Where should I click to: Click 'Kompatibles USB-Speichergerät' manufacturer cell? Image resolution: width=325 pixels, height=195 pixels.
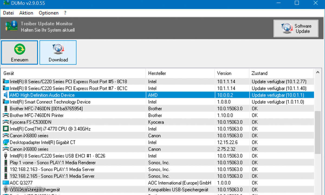click(x=178, y=190)
